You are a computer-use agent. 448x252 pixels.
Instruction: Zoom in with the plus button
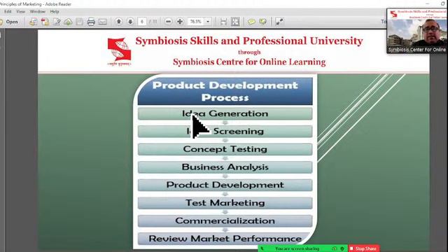pos(180,22)
